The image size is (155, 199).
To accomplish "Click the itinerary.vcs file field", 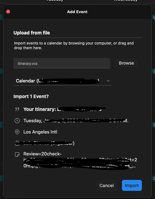I will pyautogui.click(x=62, y=63).
